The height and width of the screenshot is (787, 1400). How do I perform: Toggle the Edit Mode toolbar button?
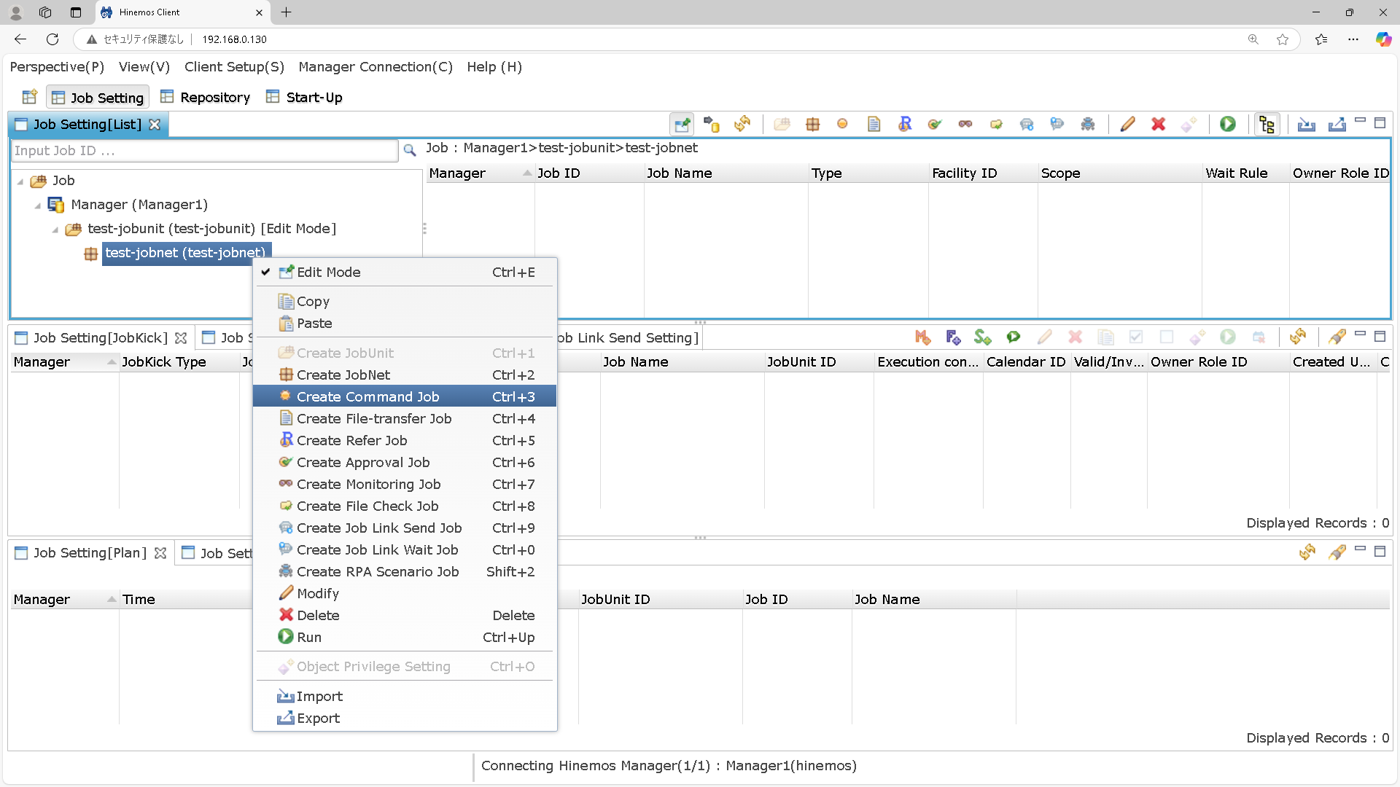click(x=682, y=124)
